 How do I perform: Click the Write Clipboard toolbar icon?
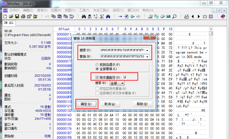click(x=66, y=16)
